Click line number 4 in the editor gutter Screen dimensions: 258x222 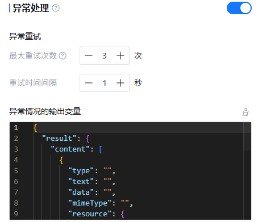(16, 160)
